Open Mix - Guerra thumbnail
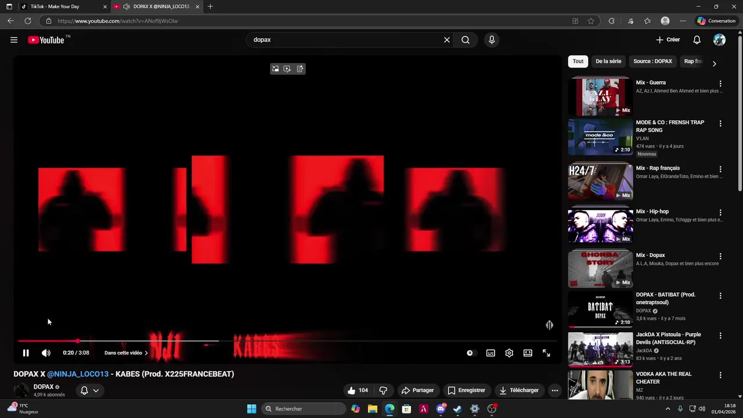This screenshot has height=418, width=743. tap(600, 97)
